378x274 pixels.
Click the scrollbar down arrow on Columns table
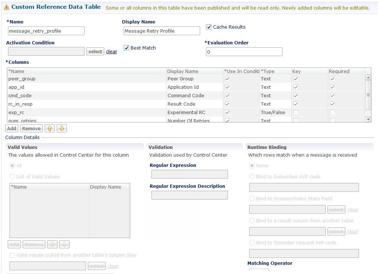[x=368, y=119]
